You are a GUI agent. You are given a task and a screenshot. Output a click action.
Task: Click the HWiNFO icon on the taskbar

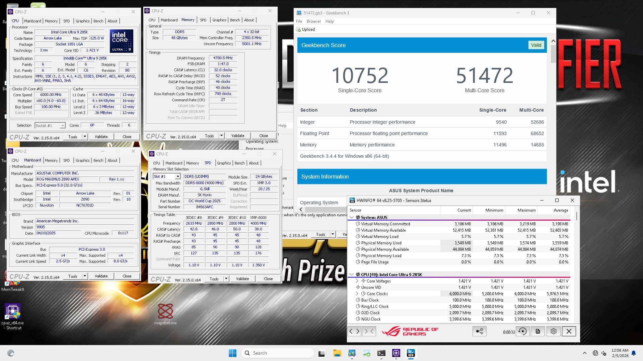pyautogui.click(x=411, y=353)
